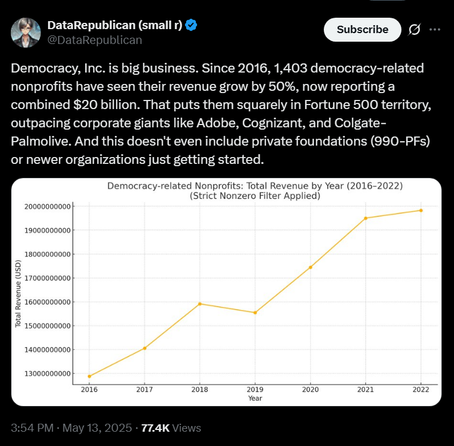Screen dimensions: 454x446
Task: Visit the @DataRepublican handle link
Action: point(95,40)
